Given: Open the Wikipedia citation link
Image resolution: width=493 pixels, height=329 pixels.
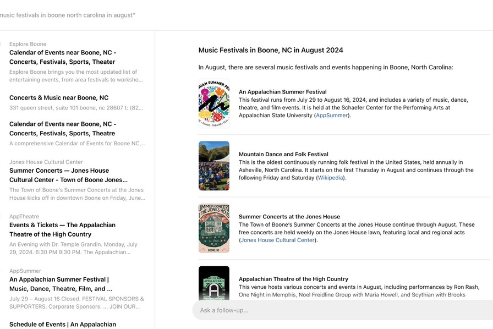Looking at the screenshot, I should 330,178.
